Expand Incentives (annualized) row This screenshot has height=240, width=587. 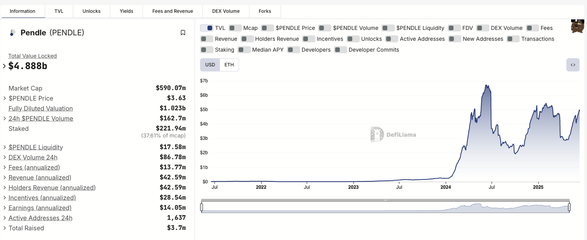point(4,198)
